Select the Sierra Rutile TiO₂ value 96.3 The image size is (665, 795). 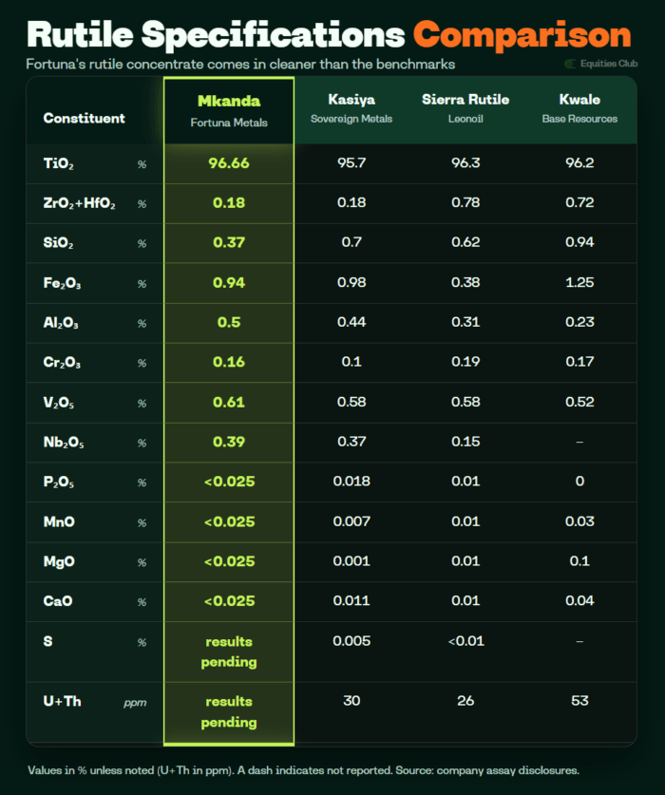465,162
